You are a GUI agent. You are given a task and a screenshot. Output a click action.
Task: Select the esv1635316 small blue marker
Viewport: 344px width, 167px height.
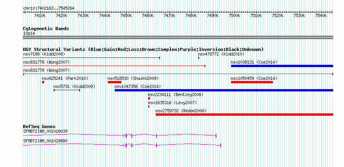[x=149, y=106]
